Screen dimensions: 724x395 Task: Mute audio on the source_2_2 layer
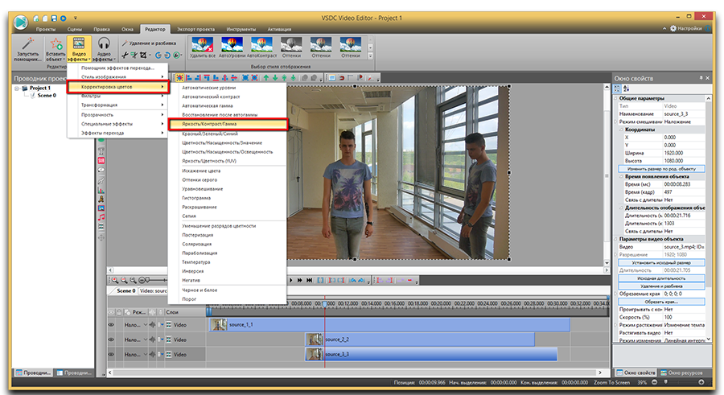coord(152,339)
